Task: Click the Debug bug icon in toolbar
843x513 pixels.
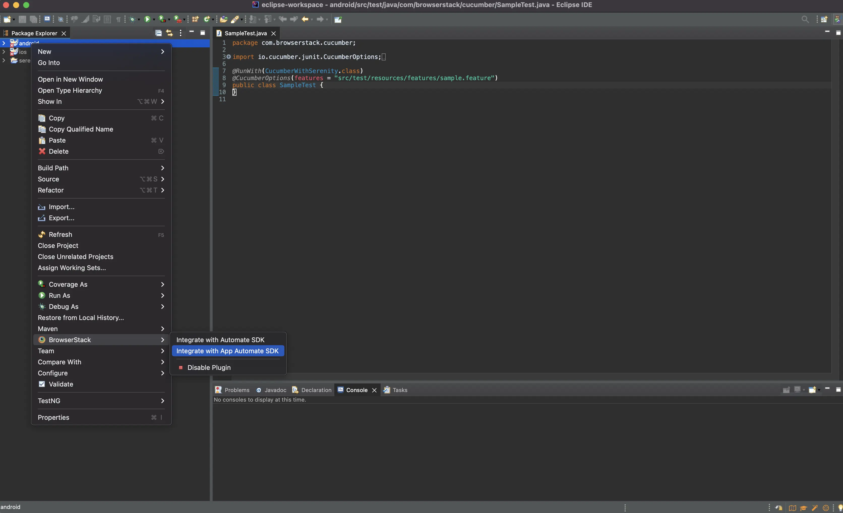Action: 133,19
